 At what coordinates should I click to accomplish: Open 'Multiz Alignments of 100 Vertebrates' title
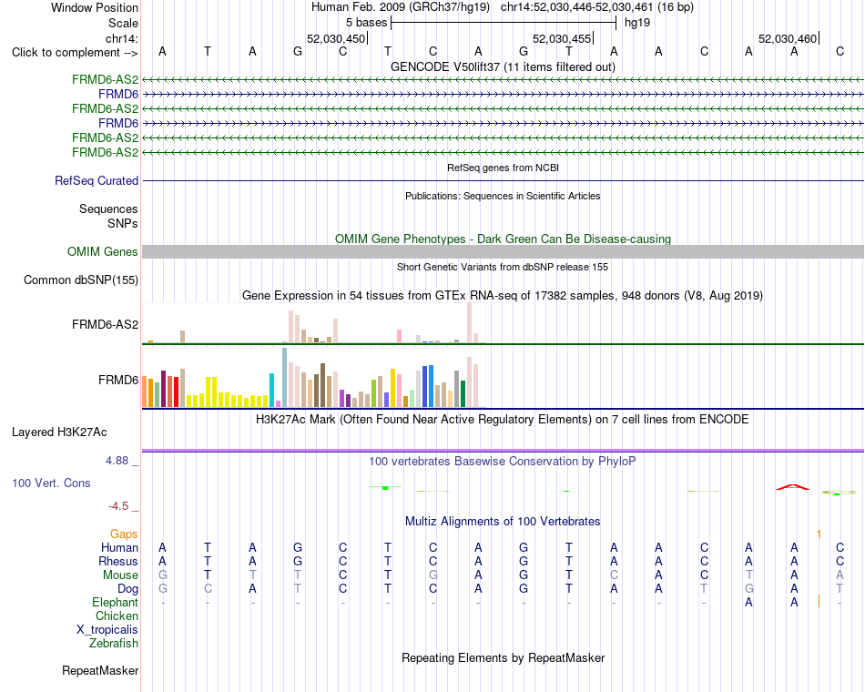(503, 522)
